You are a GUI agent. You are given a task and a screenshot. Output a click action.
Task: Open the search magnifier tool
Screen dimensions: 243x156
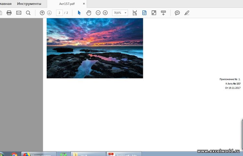pos(28,13)
